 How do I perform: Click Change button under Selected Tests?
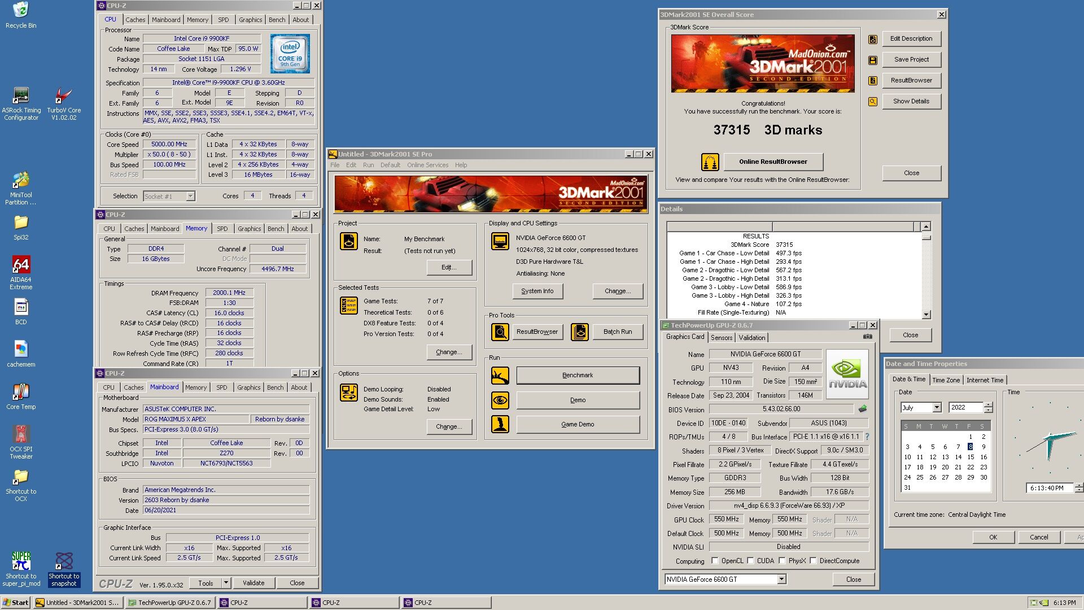pyautogui.click(x=449, y=352)
